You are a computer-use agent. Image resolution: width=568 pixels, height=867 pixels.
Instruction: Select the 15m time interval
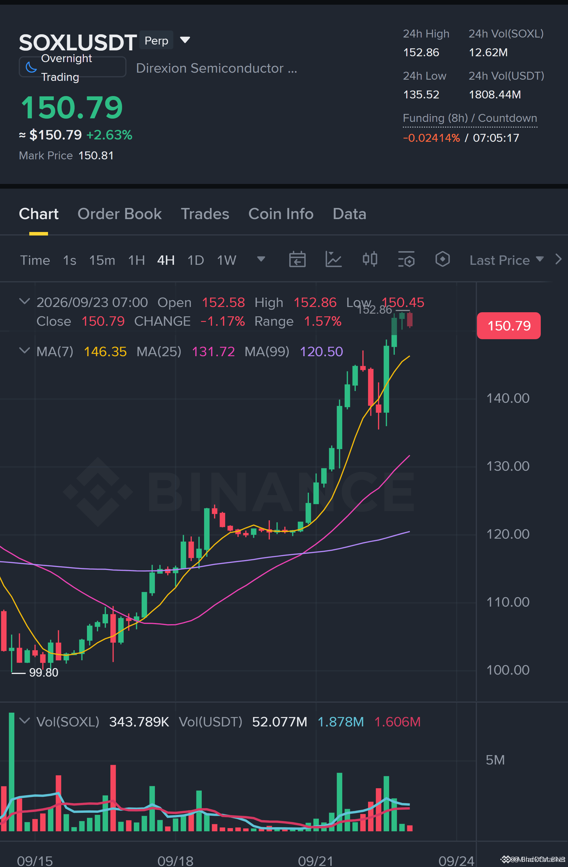[102, 260]
